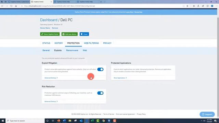Open the Action Center notifications icon
This screenshot has height=123, width=219.
coord(216,121)
